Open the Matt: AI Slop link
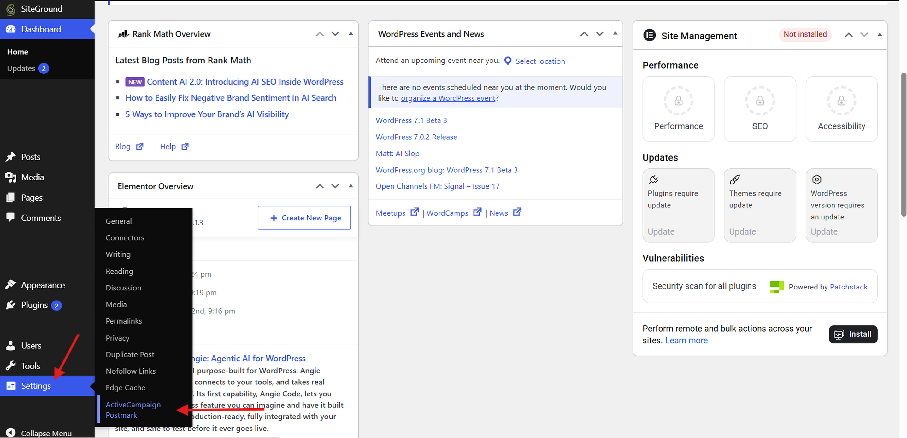 click(398, 153)
